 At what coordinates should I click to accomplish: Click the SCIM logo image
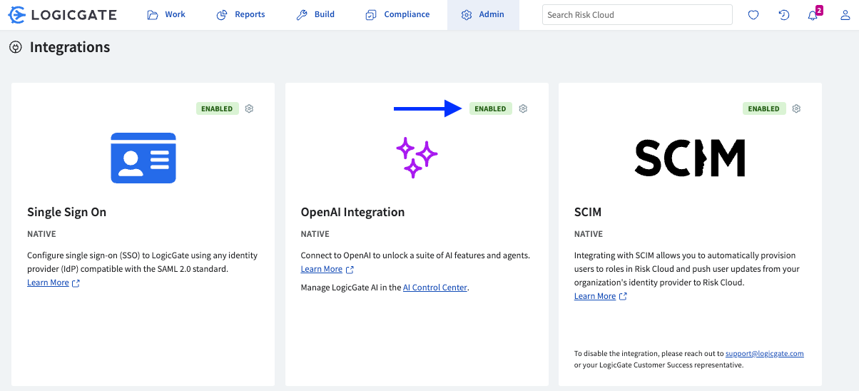click(x=690, y=158)
